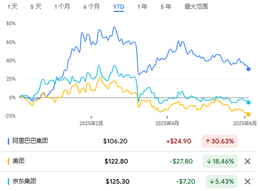Click the -20% y-axis label

[x=10, y=116]
